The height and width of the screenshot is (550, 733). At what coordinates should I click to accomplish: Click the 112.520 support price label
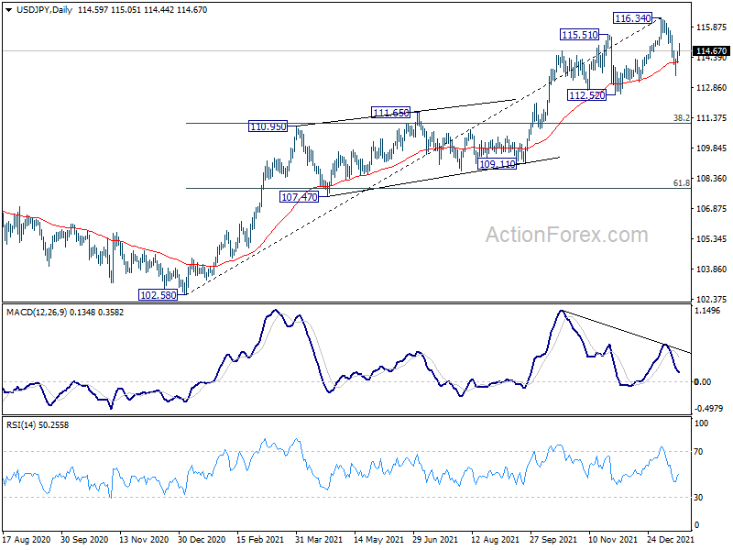(587, 95)
